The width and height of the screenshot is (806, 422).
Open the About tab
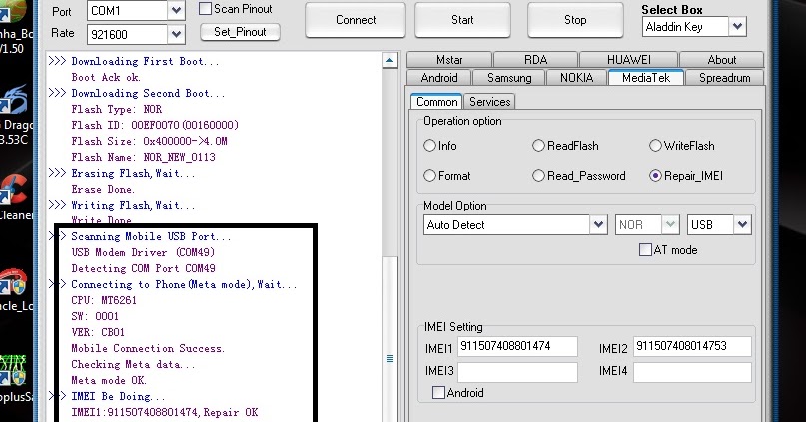pos(722,60)
